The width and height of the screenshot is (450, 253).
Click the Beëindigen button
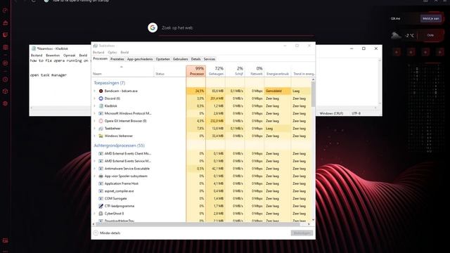tap(302, 233)
